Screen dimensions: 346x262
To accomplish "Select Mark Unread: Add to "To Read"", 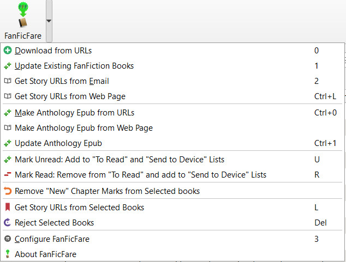I will click(120, 160).
